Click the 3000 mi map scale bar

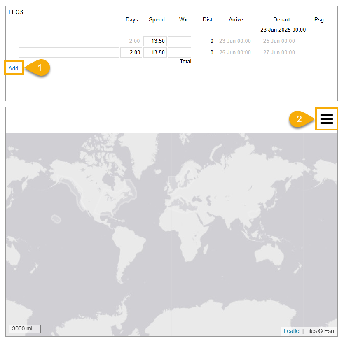[25, 329]
